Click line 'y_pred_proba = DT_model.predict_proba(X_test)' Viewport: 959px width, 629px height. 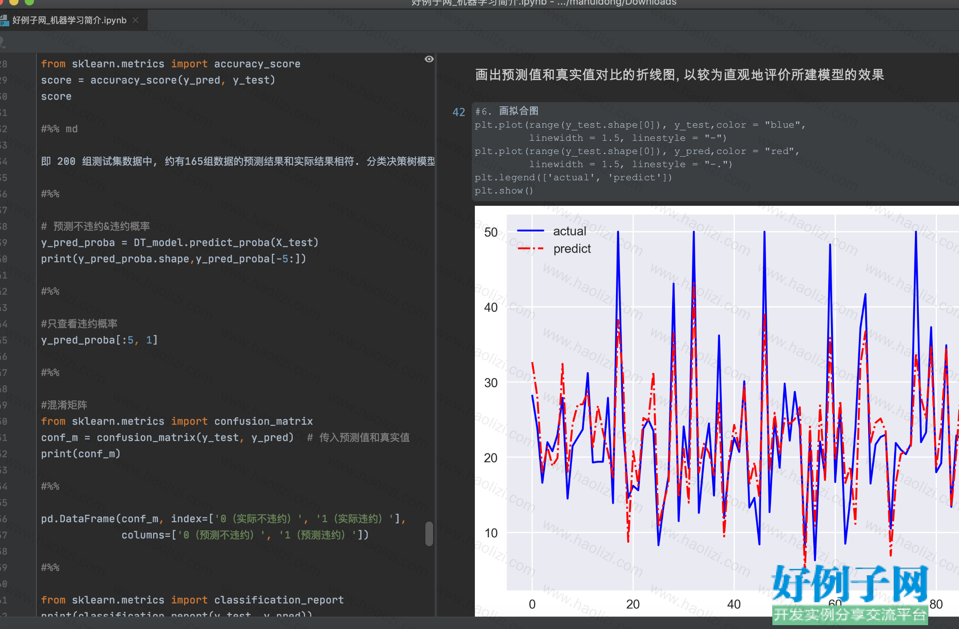[180, 242]
